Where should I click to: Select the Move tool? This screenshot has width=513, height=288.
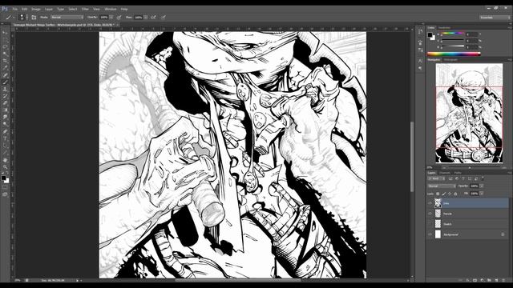(x=5, y=33)
